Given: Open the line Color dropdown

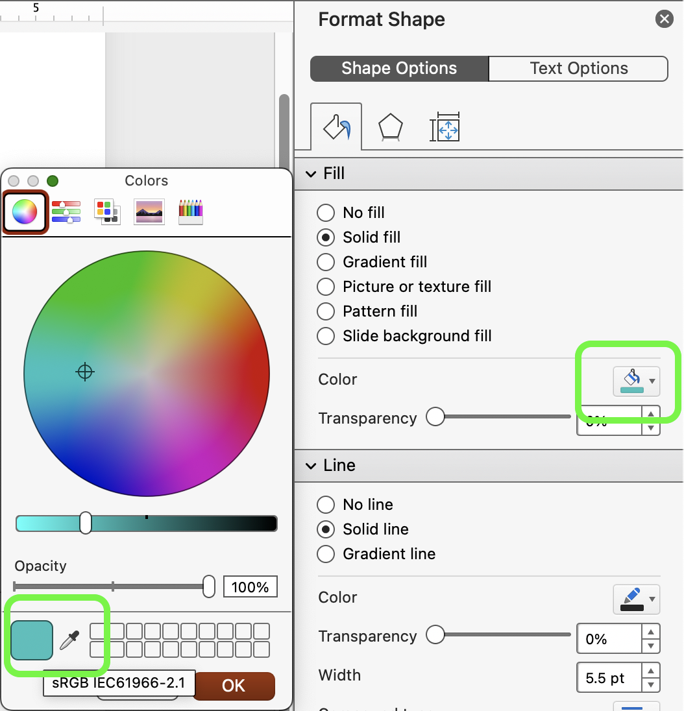Looking at the screenshot, I should [x=636, y=599].
